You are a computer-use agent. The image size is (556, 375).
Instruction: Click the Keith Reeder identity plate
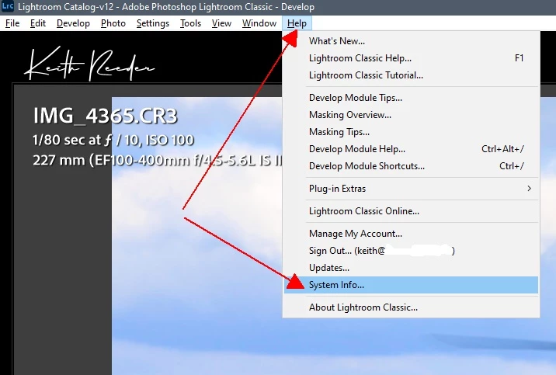click(89, 64)
